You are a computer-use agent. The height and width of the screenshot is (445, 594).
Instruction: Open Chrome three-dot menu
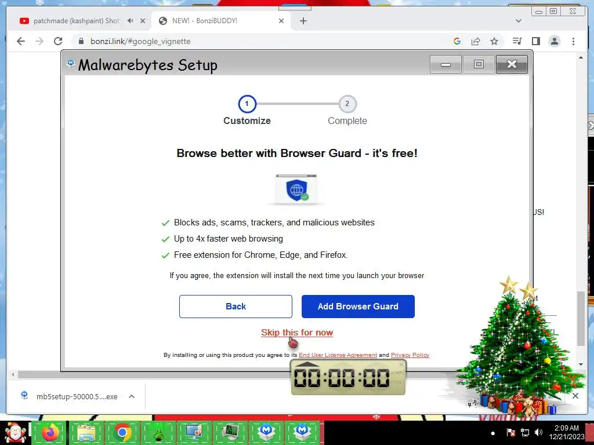573,41
